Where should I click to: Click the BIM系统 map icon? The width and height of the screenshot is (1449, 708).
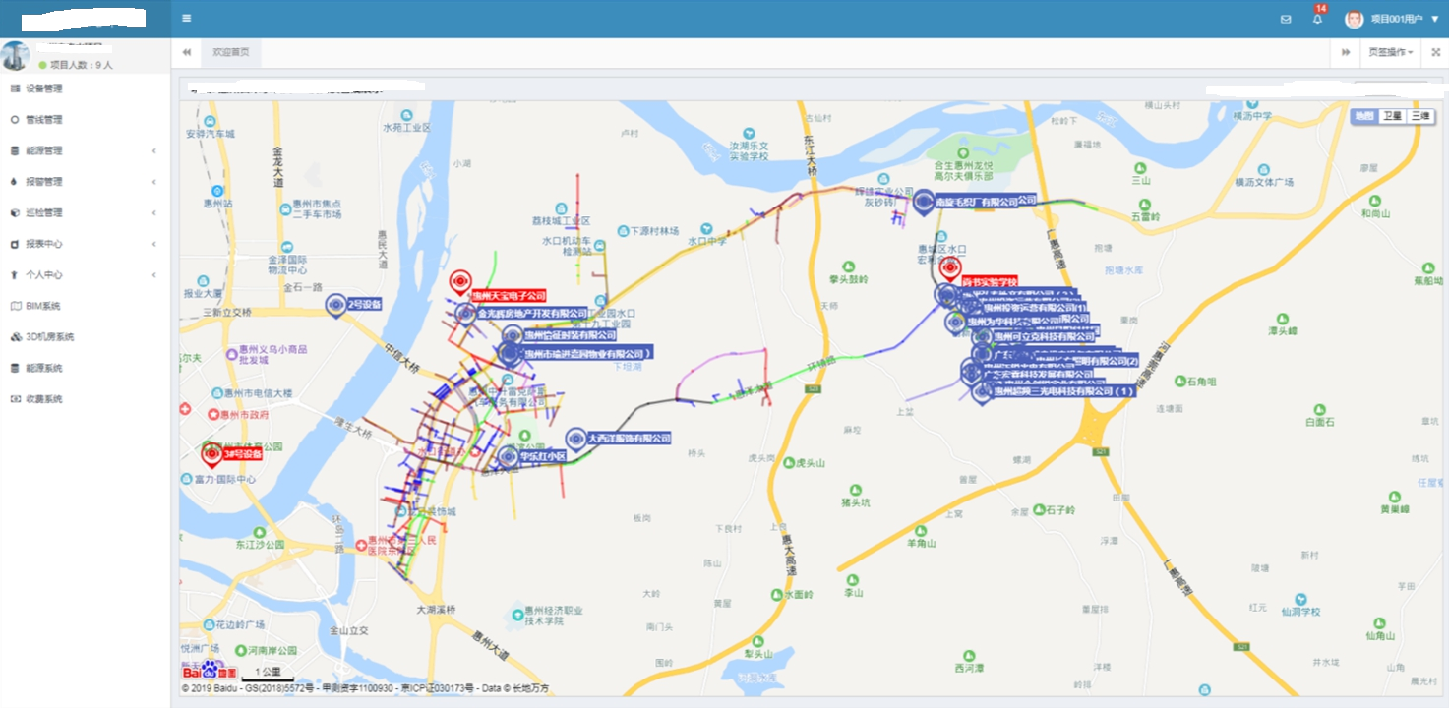(x=15, y=306)
